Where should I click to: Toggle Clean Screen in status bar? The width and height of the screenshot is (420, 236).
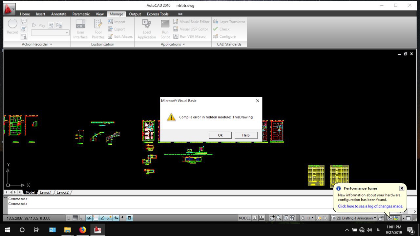(x=408, y=218)
